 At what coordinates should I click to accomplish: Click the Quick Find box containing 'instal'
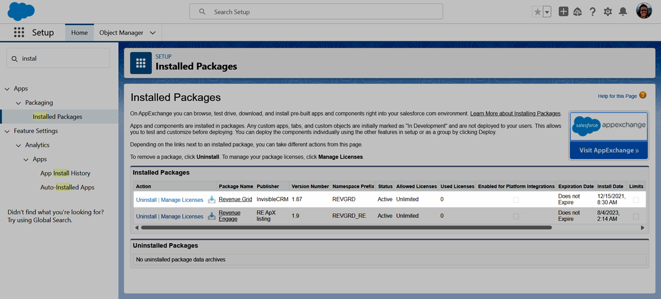coord(58,58)
